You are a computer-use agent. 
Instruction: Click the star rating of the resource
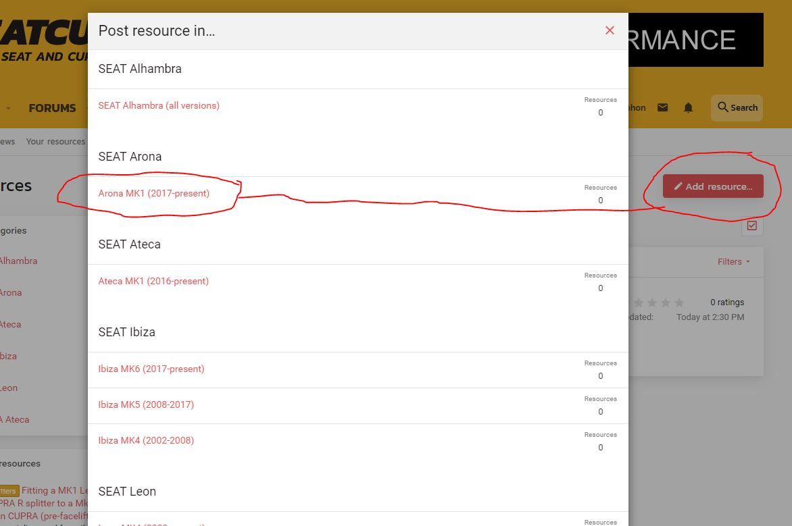click(658, 303)
